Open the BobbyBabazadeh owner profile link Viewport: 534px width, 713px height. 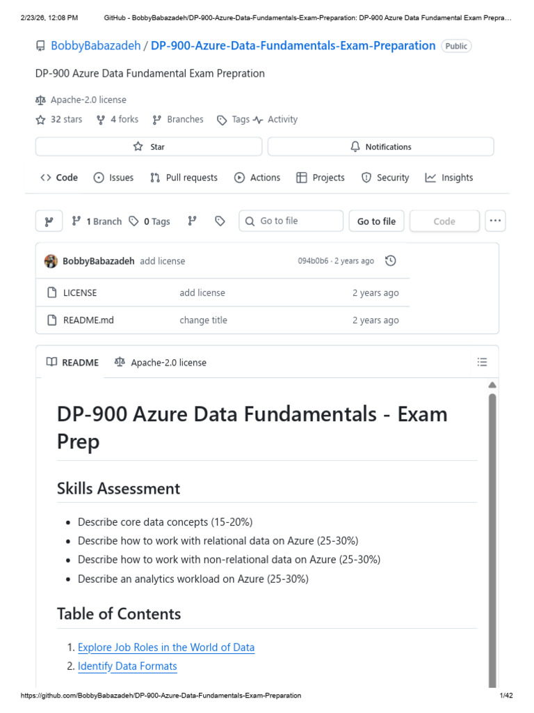click(x=96, y=46)
